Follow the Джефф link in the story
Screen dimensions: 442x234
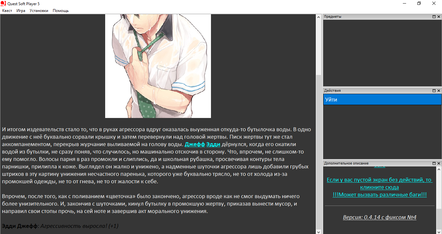[195, 144]
